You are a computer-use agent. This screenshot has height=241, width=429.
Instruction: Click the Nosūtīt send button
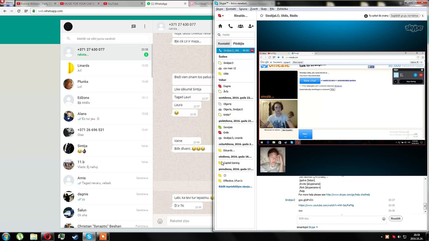395,219
